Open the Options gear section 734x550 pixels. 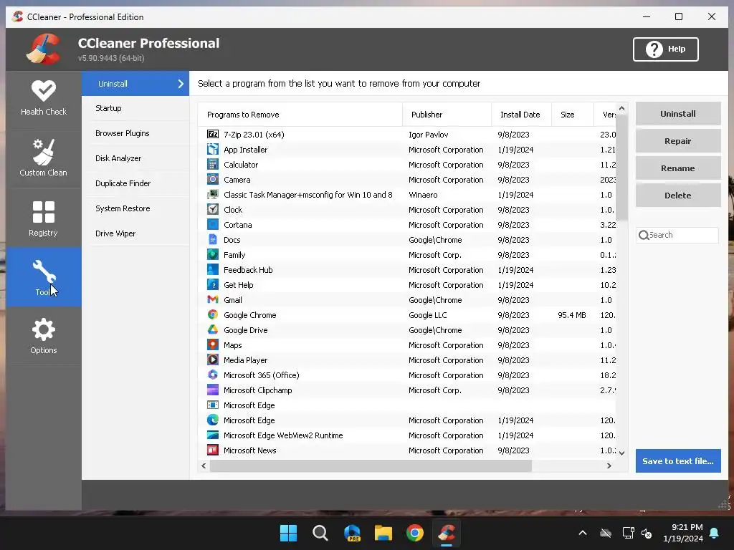click(44, 335)
